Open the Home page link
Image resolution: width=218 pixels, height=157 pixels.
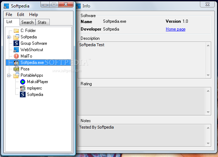click(x=176, y=29)
